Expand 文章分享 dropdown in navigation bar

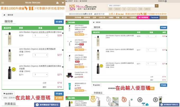[102, 17]
